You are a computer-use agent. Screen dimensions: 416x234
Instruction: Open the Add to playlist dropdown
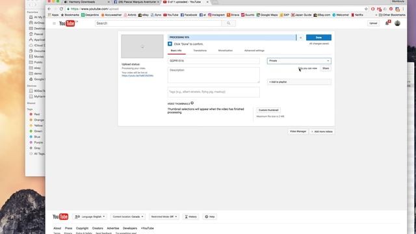[x=299, y=82]
